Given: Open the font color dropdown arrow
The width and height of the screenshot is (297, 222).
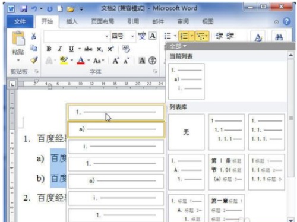Looking at the screenshot, I should tap(89, 61).
